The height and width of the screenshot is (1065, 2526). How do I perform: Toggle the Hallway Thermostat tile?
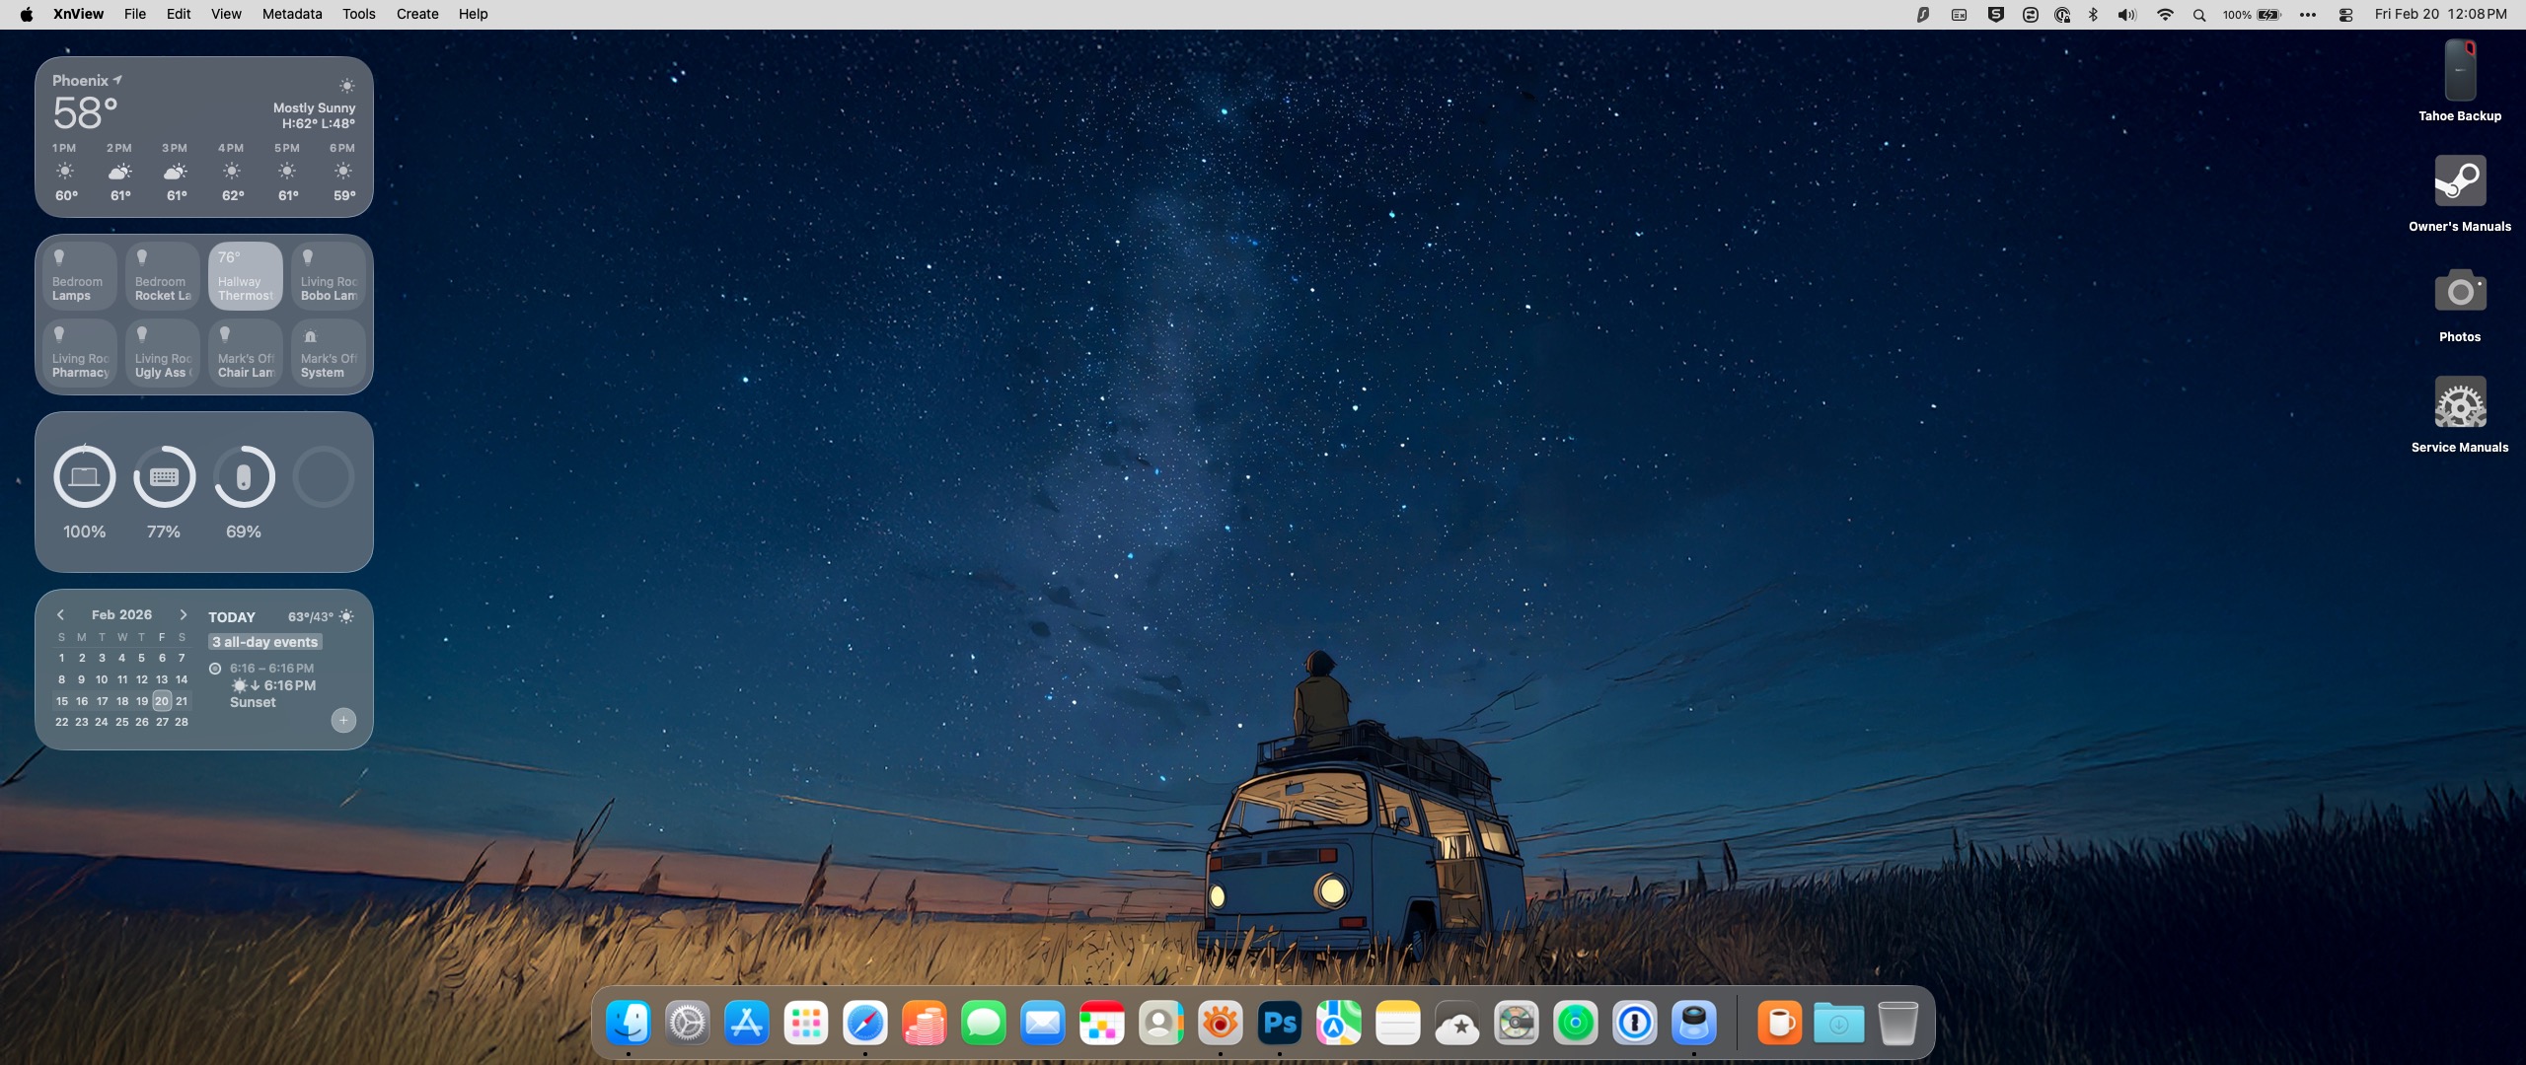point(245,276)
